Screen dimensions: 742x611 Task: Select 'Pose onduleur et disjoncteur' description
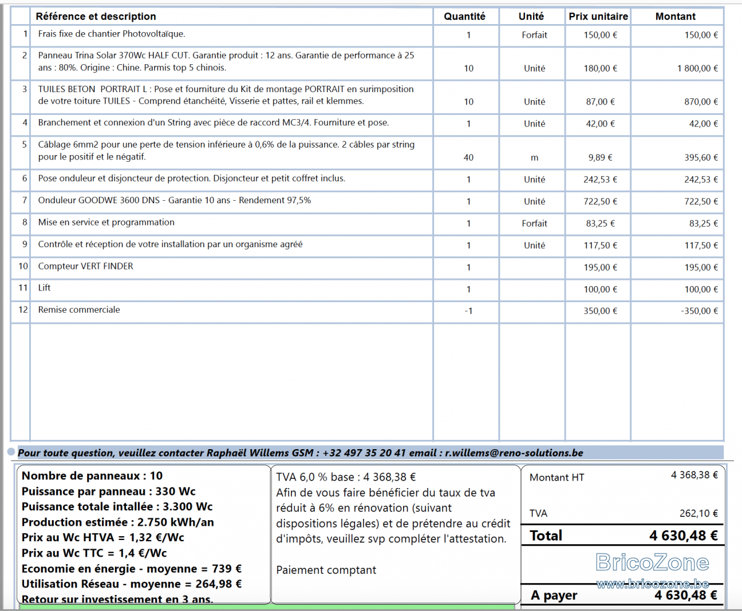192,179
